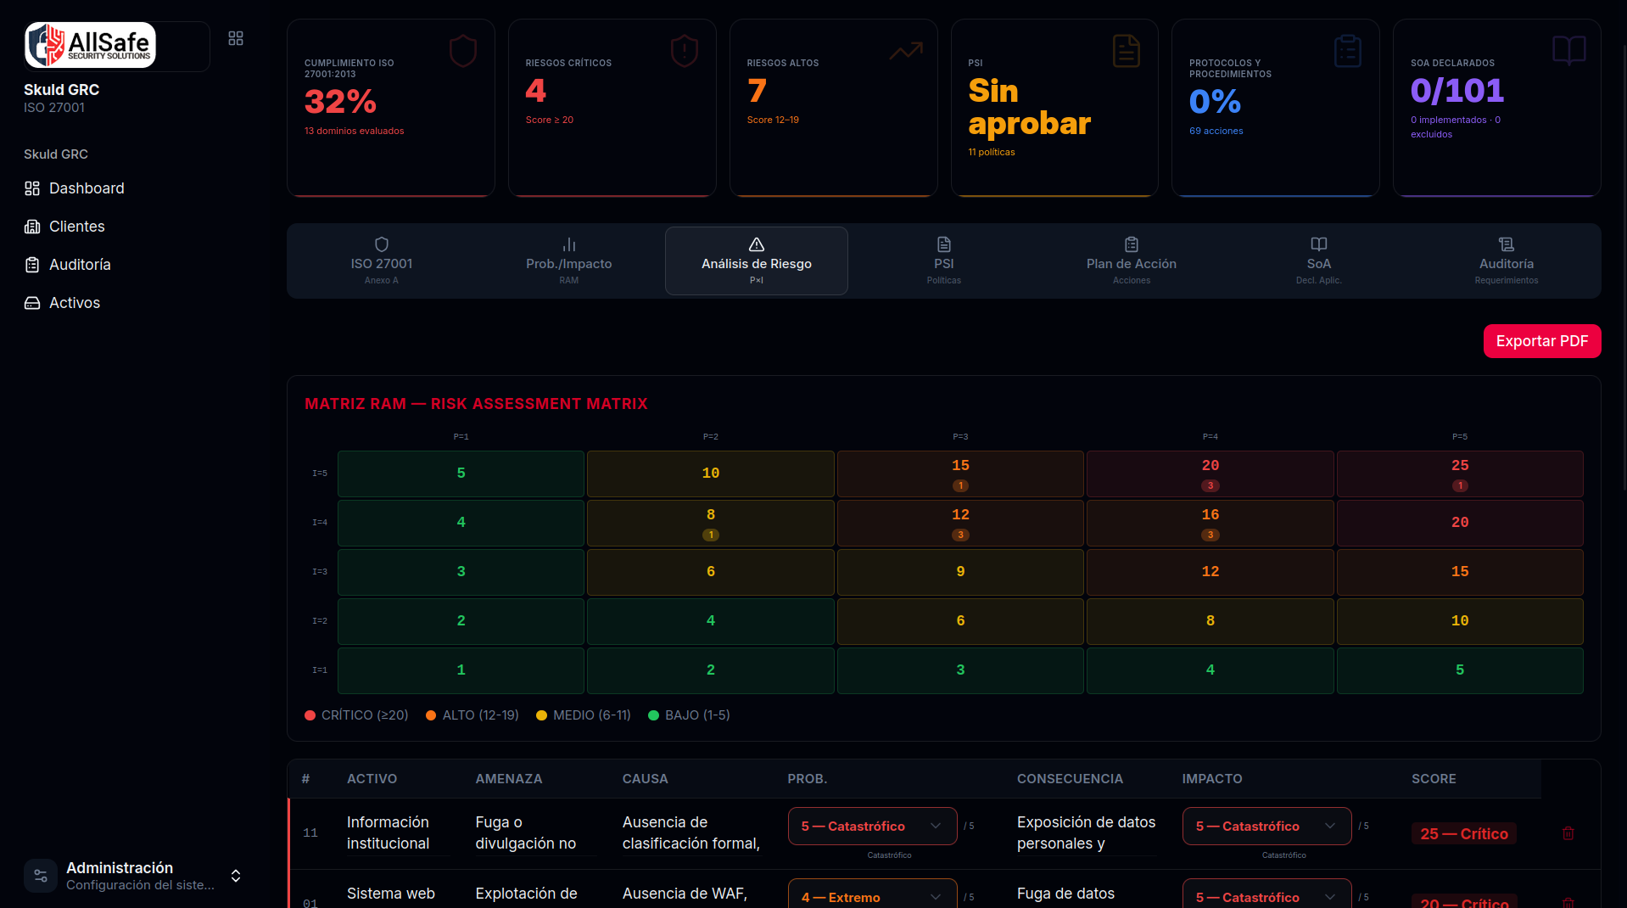Click the book icon in SoA tab

[x=1319, y=244]
